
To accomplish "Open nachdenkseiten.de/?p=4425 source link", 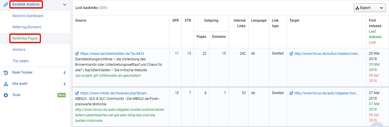I will [112, 53].
